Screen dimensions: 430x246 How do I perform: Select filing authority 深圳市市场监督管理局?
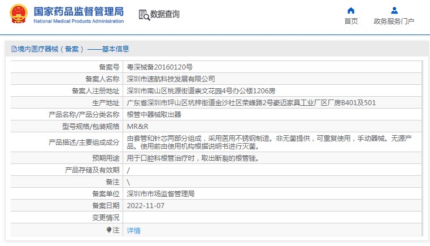[160, 194]
